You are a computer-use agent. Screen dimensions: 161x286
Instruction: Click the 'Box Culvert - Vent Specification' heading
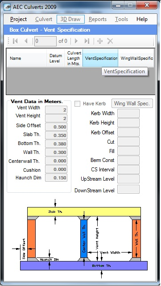50,30
